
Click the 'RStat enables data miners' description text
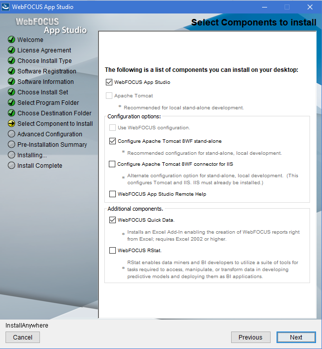click(213, 269)
